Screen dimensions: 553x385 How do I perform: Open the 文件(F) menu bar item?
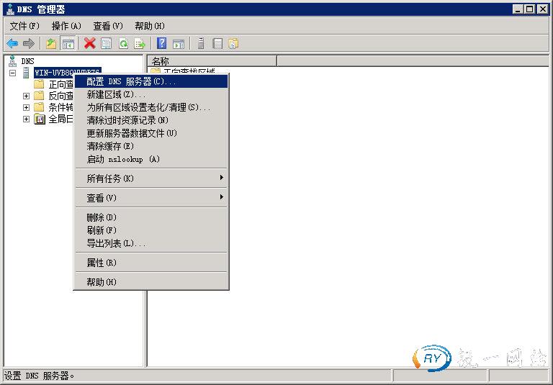coord(24,26)
